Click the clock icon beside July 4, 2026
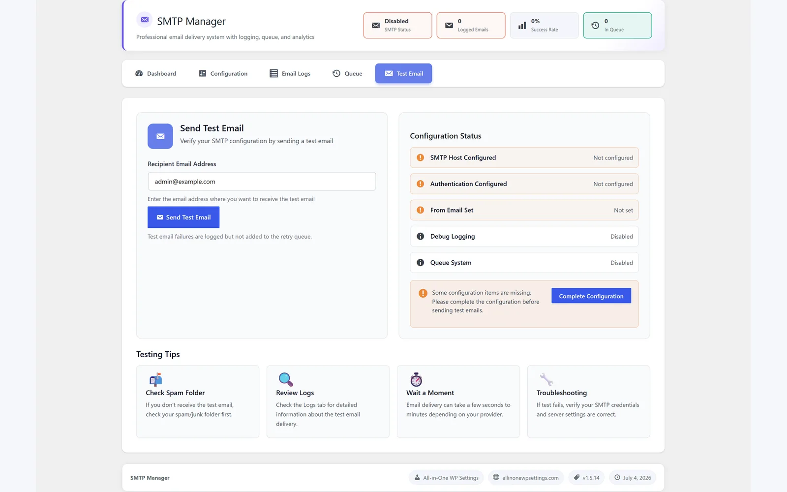This screenshot has height=492, width=787. click(x=617, y=477)
